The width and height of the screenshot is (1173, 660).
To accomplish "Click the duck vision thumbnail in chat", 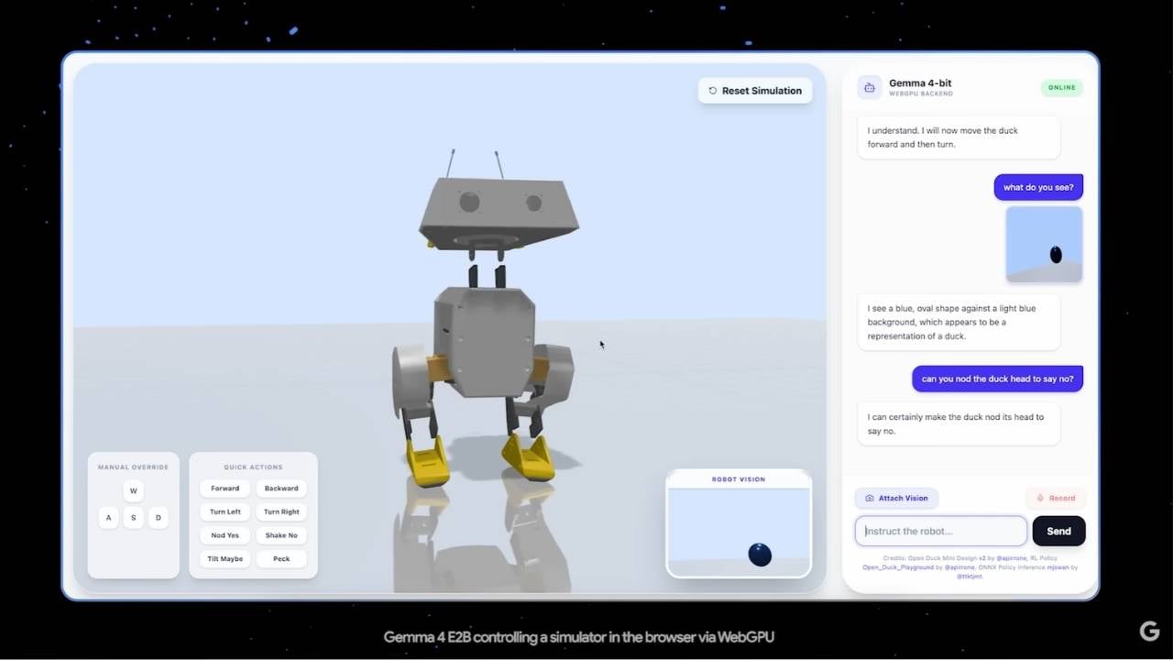I will (x=1044, y=244).
